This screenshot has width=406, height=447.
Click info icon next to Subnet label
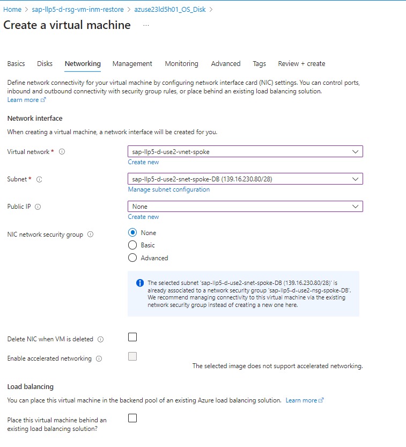(x=39, y=179)
